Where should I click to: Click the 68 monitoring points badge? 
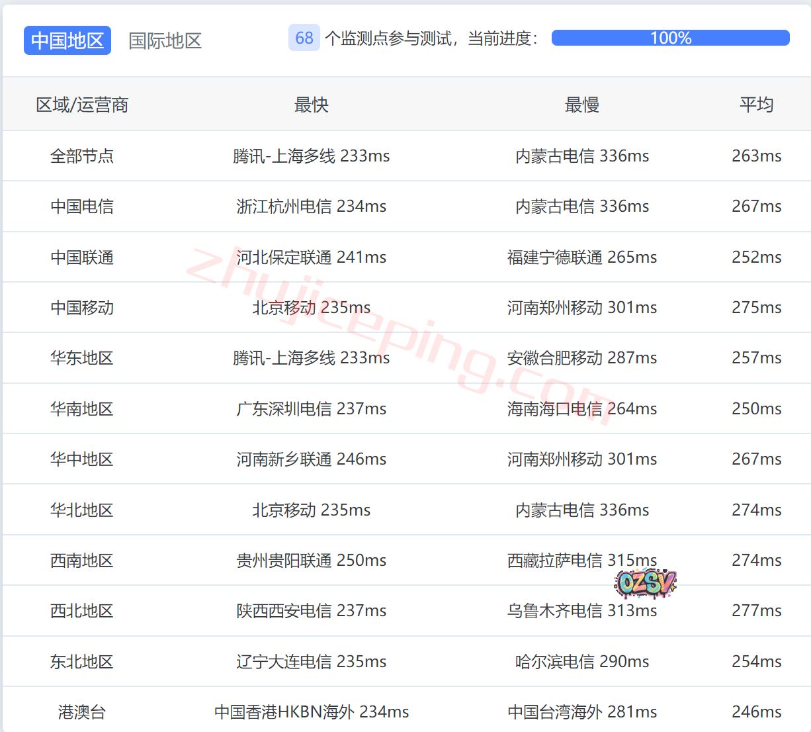(x=304, y=38)
